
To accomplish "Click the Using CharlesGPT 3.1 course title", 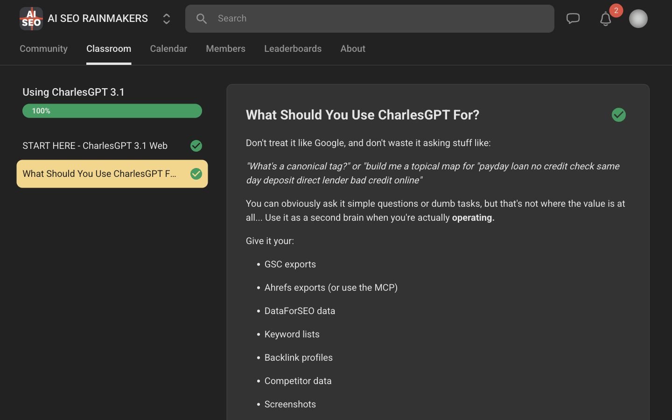I will (74, 92).
